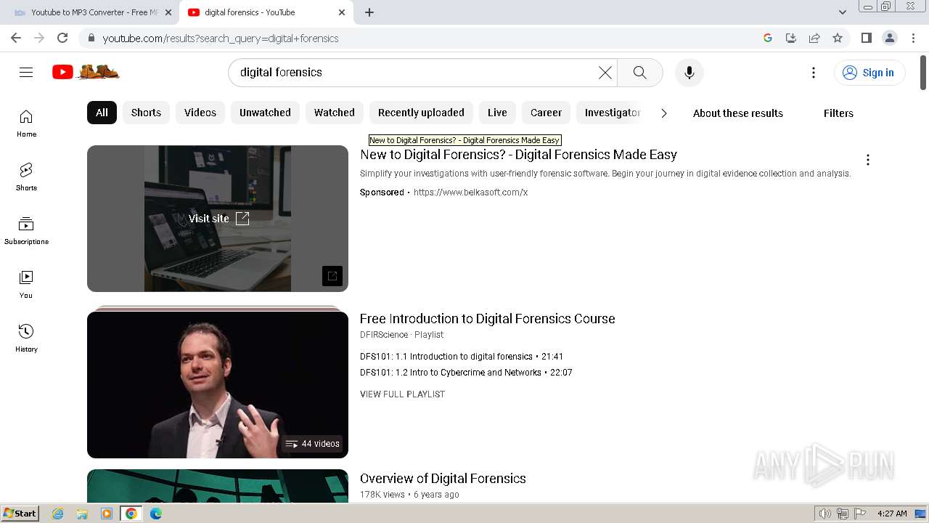Open Chrome side panel icon
Viewport: 929px width, 523px height.
(x=866, y=38)
